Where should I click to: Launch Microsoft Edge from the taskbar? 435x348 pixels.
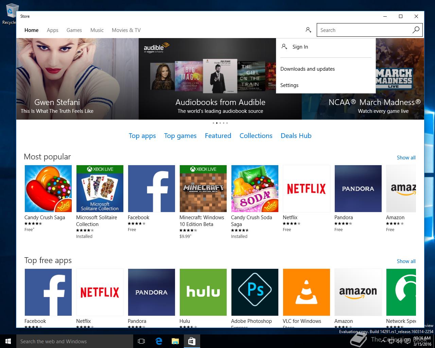coord(159,341)
